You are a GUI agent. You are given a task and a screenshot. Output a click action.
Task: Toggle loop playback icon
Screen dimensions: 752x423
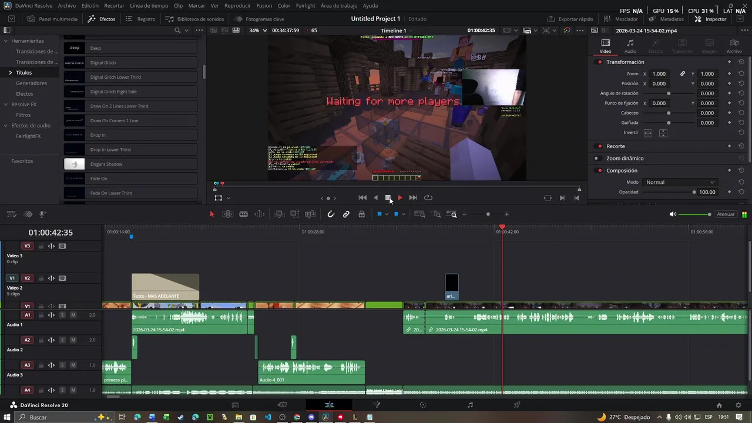(x=428, y=198)
